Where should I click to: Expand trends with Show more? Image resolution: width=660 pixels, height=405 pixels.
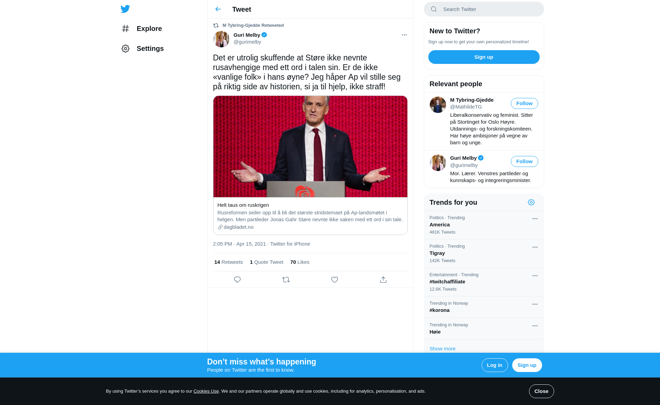click(442, 348)
